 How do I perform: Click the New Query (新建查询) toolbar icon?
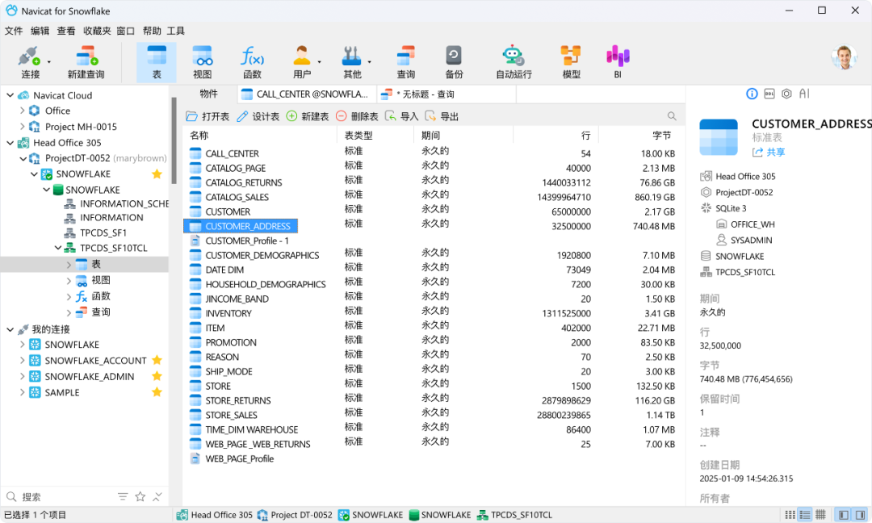click(x=86, y=62)
